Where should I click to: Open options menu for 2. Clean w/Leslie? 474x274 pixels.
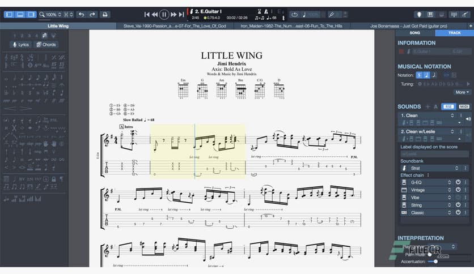pos(461,131)
